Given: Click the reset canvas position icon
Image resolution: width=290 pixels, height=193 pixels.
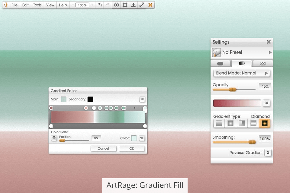Looking at the screenshot, I should pyautogui.click(x=116, y=5).
